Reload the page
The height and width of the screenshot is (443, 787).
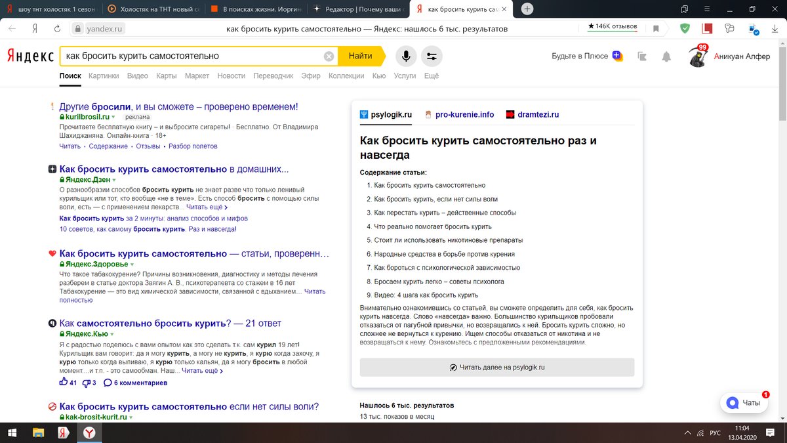click(57, 29)
